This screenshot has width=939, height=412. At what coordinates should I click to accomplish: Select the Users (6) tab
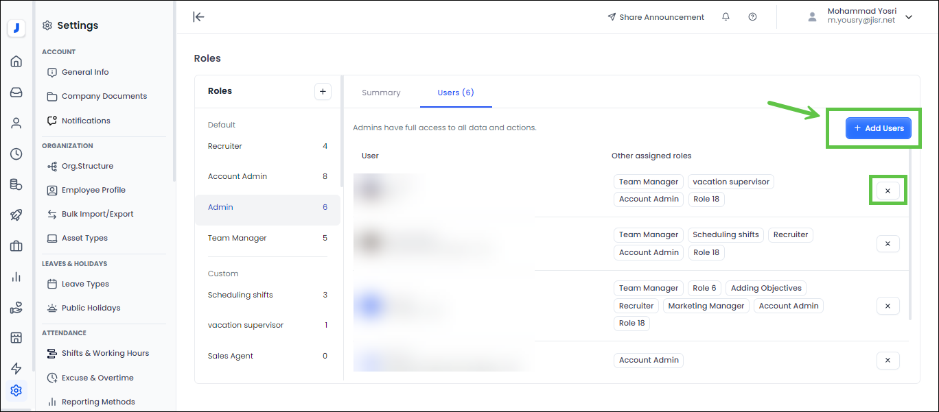tap(456, 93)
